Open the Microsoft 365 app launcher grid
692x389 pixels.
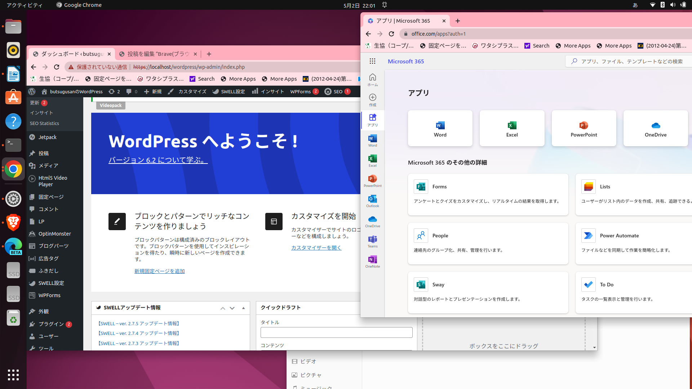click(x=372, y=61)
